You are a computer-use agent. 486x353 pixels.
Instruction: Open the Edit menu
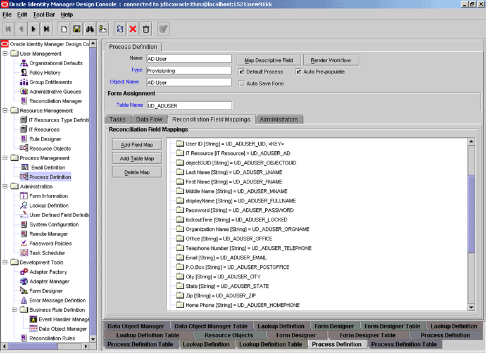tap(22, 15)
